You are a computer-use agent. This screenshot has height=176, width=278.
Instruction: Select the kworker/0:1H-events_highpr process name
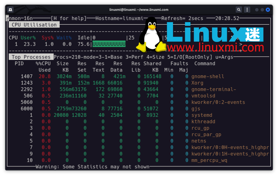click(230, 154)
